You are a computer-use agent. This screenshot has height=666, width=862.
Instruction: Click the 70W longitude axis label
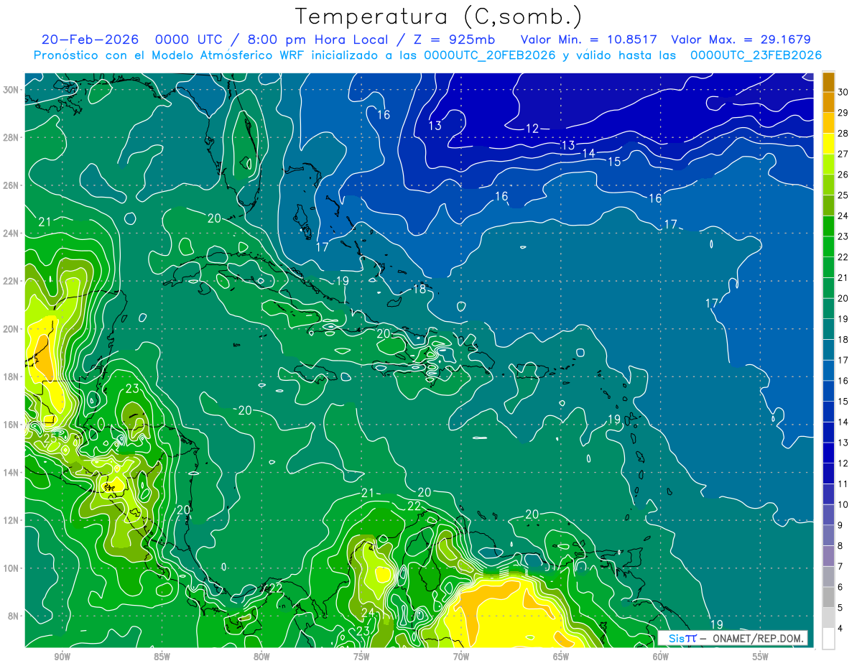point(461,657)
